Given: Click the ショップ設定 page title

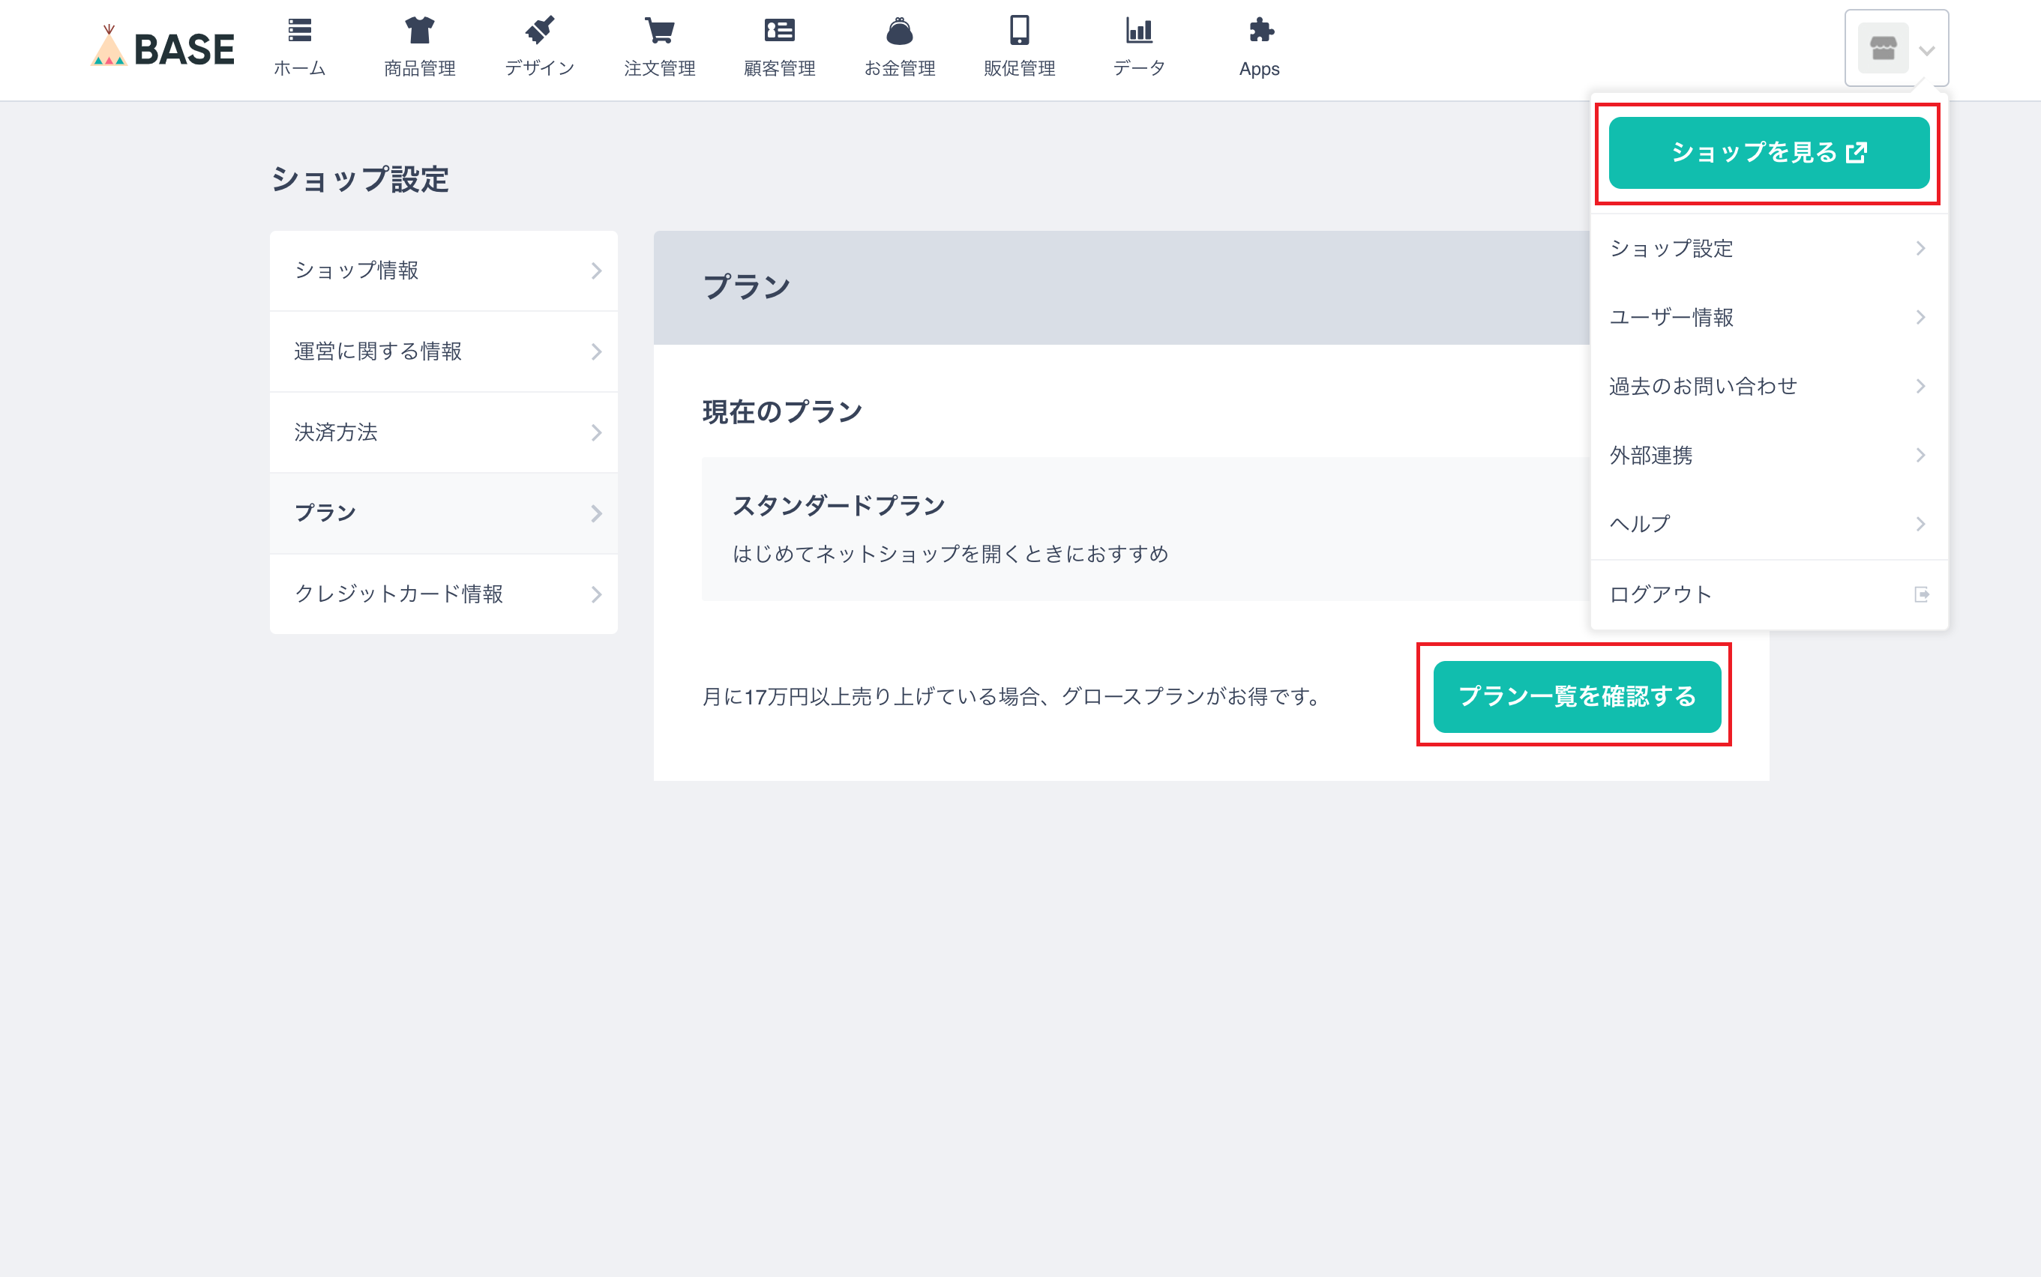Looking at the screenshot, I should 360,180.
